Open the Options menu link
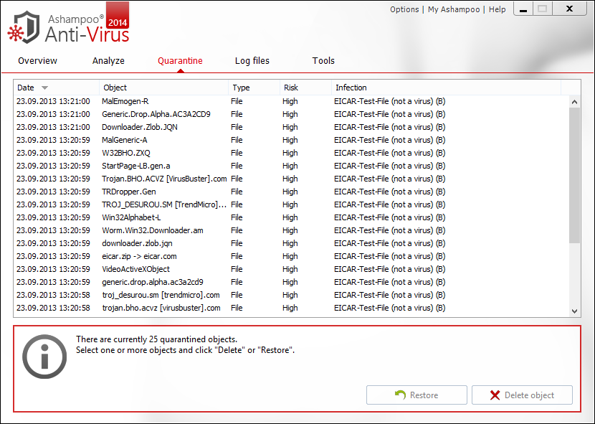 [404, 9]
